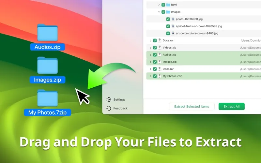261x163 pixels.
Task: Expand the My Photos.7zip archive chevron
Action: 150,76
